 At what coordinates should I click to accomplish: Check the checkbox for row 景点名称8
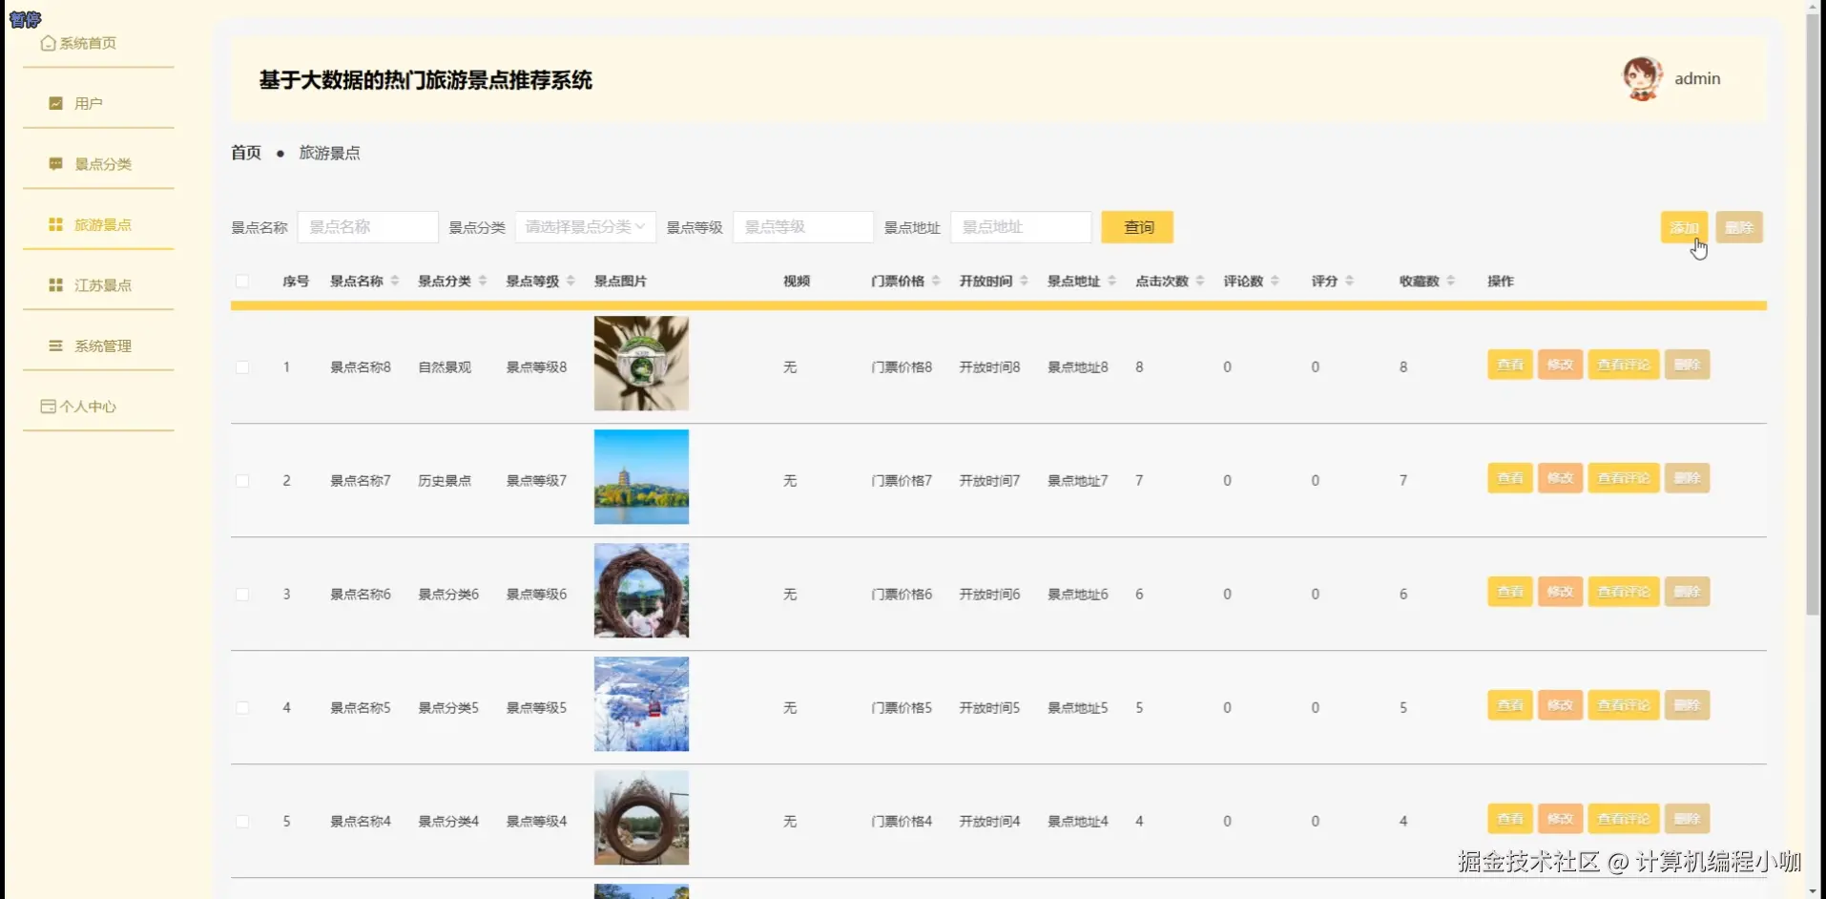242,366
